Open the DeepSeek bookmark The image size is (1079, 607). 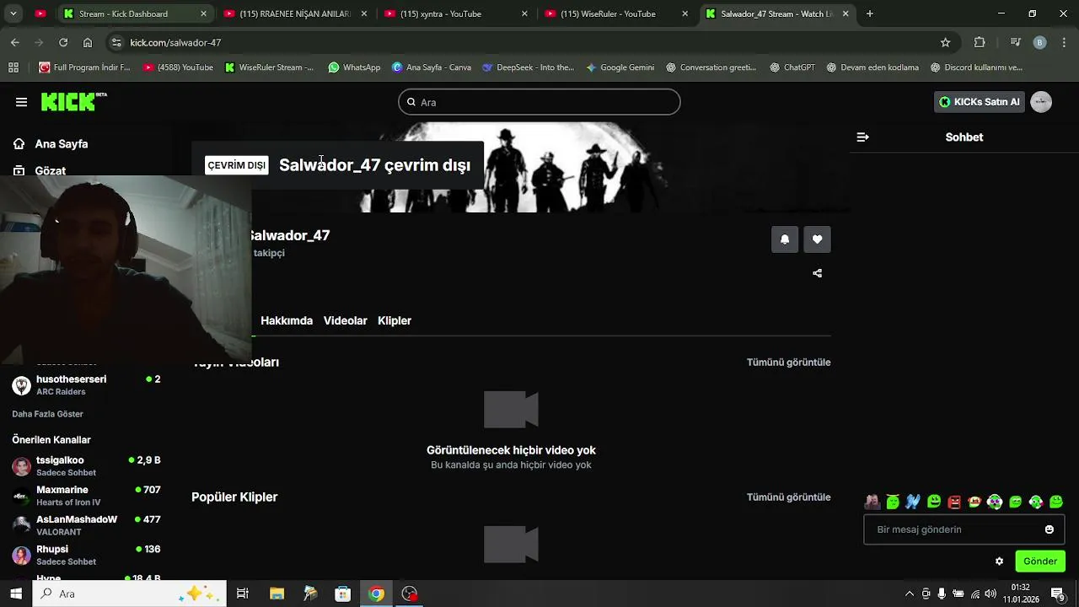pos(528,67)
